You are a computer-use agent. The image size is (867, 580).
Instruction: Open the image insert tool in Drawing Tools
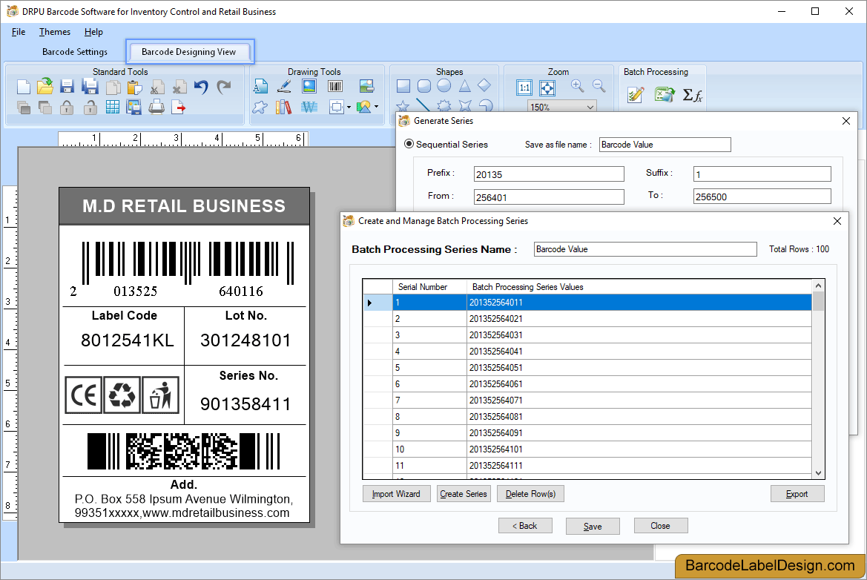coord(309,85)
